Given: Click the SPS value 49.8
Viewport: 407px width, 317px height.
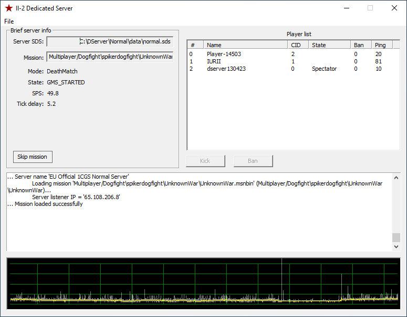Looking at the screenshot, I should pos(53,93).
